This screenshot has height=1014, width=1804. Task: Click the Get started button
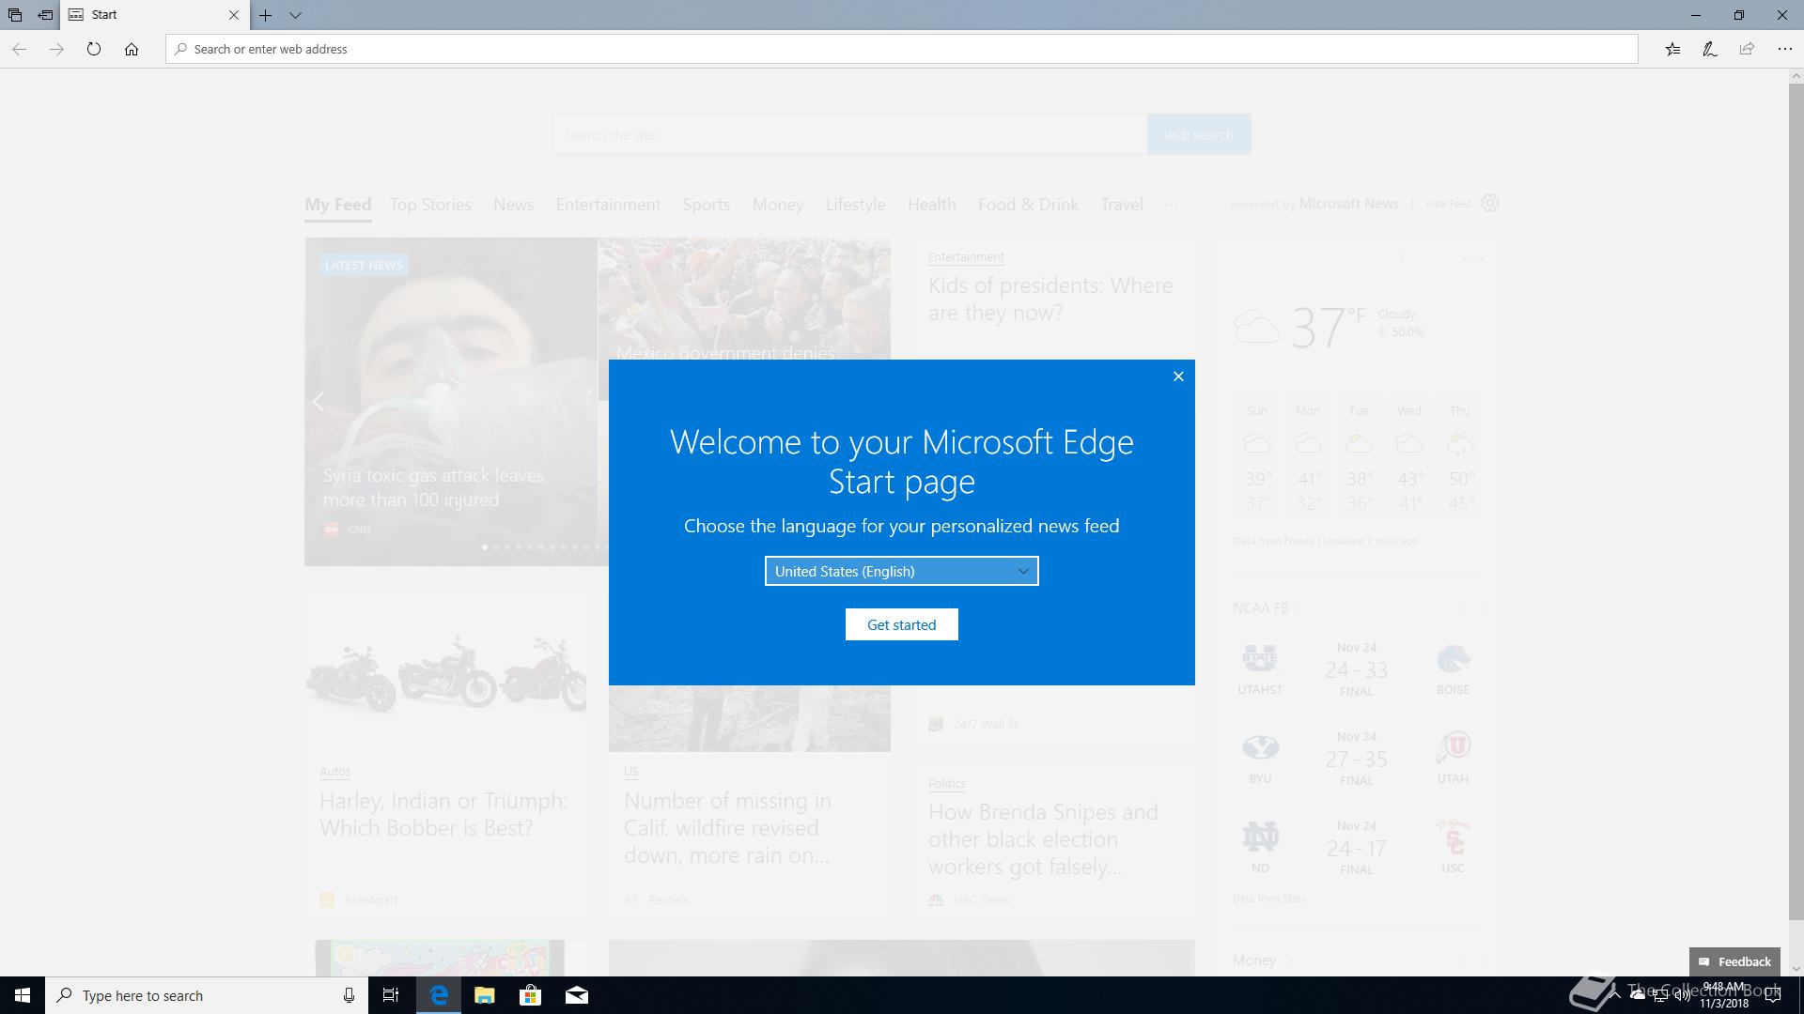pyautogui.click(x=901, y=624)
